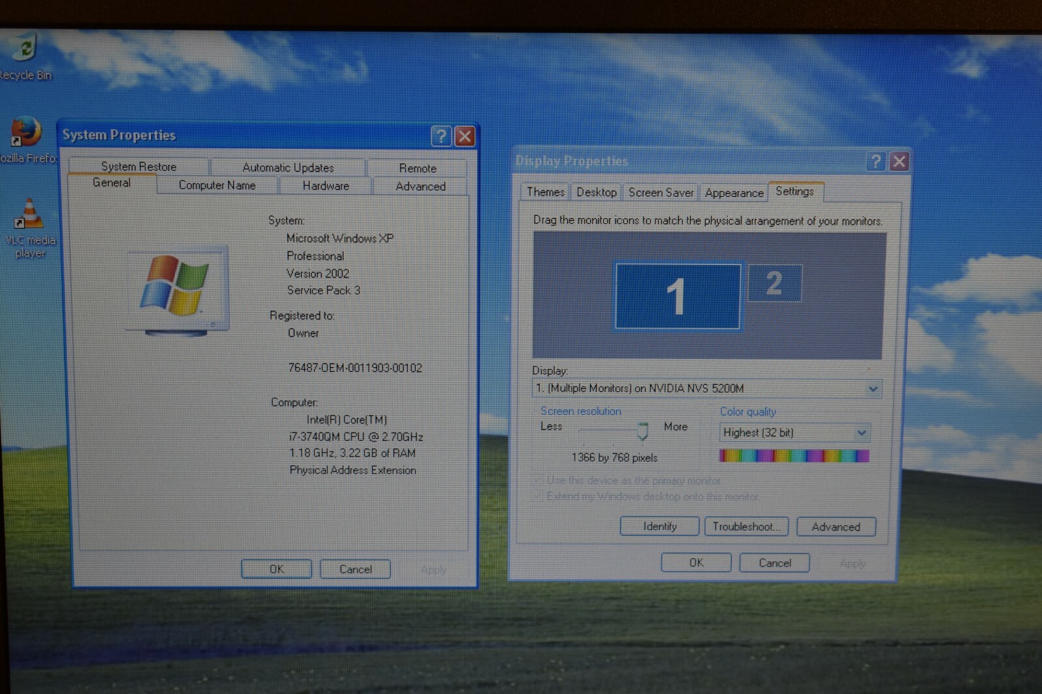Click the Screen resolution slider handle
Screen dimensions: 1042x694
(x=643, y=431)
